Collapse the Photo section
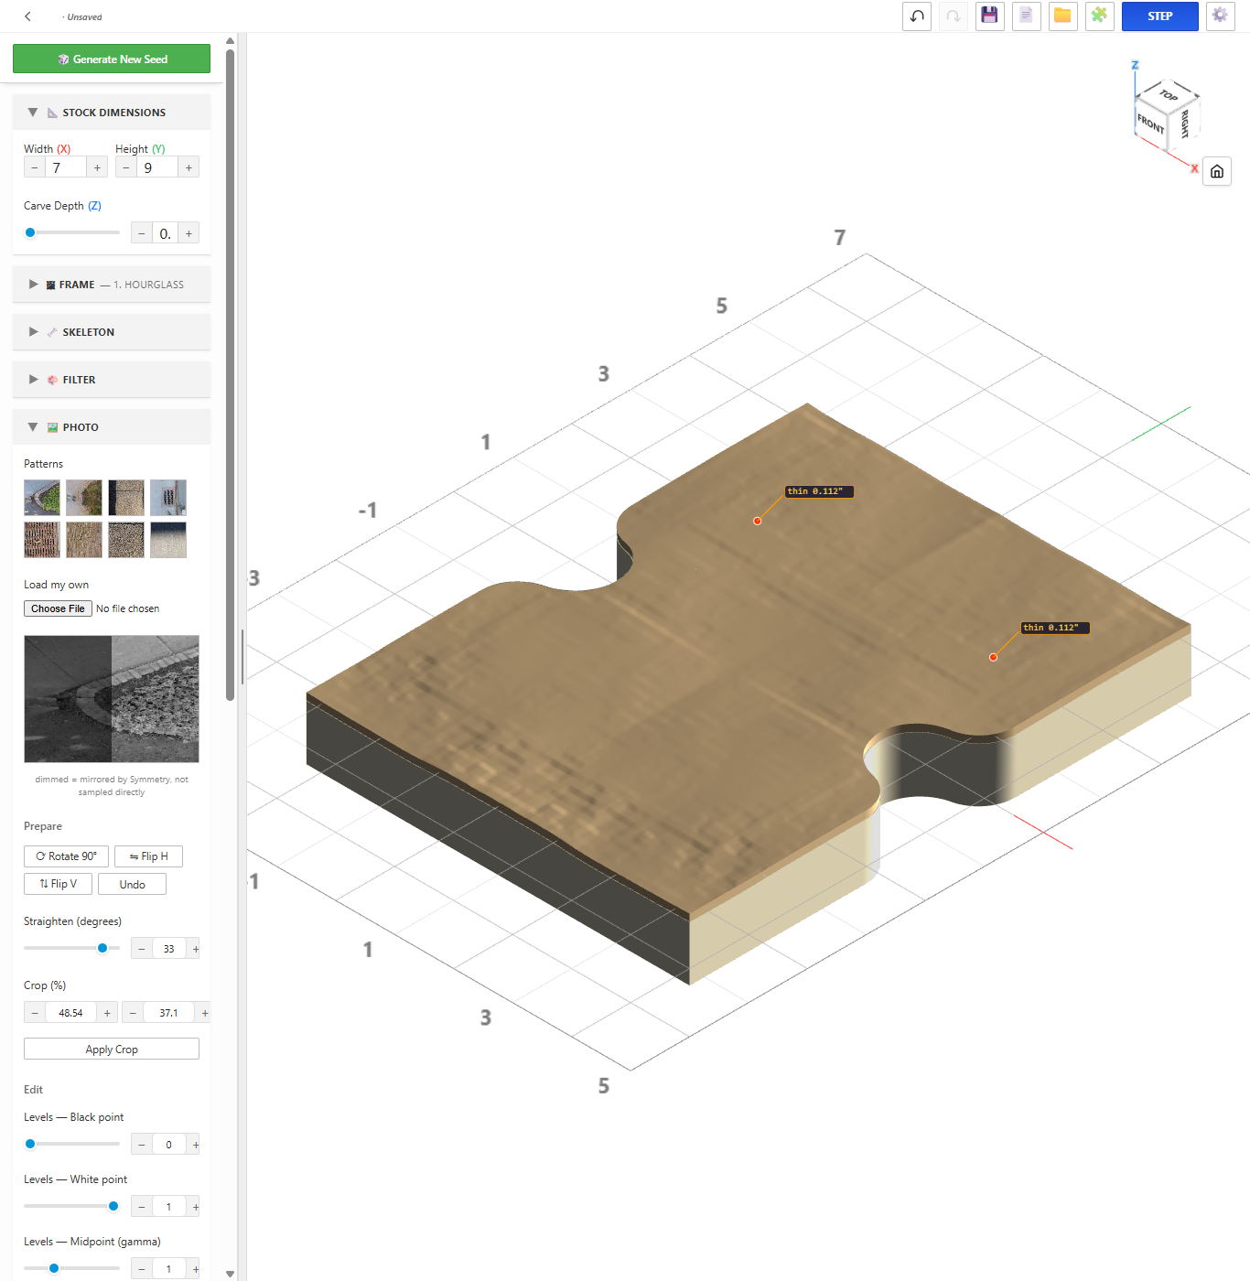This screenshot has width=1250, height=1281. 112,427
